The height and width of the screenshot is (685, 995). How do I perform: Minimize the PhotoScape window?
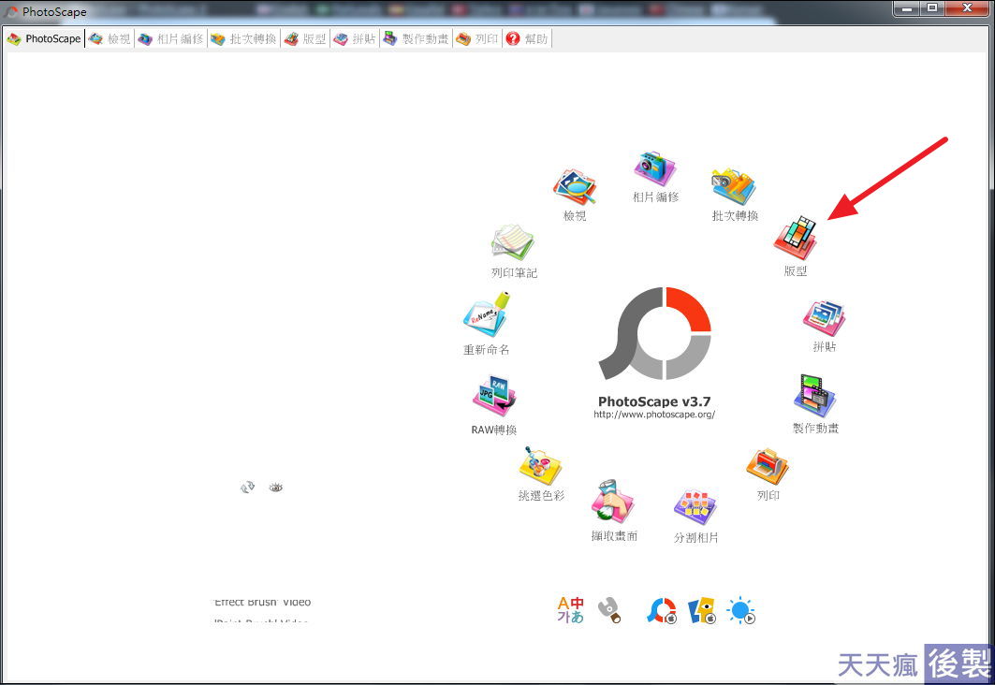point(907,8)
